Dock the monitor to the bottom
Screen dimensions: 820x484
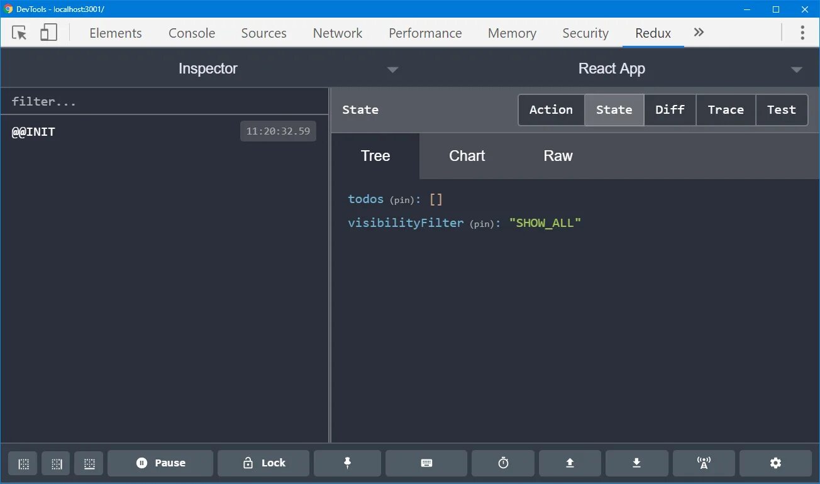click(x=89, y=464)
